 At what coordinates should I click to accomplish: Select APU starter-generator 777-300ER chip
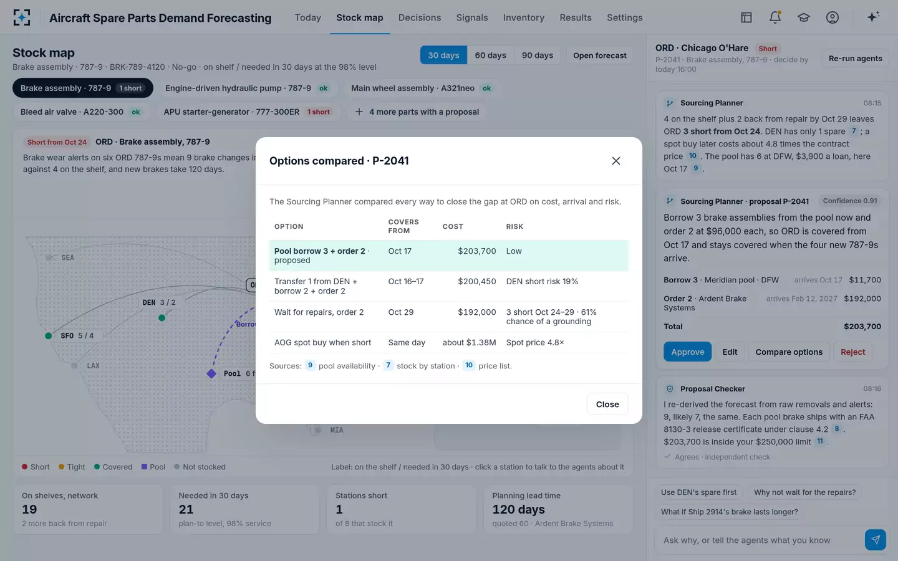click(247, 112)
